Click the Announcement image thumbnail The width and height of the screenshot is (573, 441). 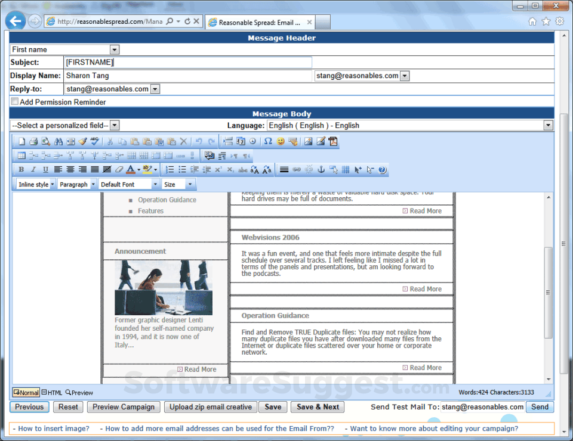tap(164, 287)
